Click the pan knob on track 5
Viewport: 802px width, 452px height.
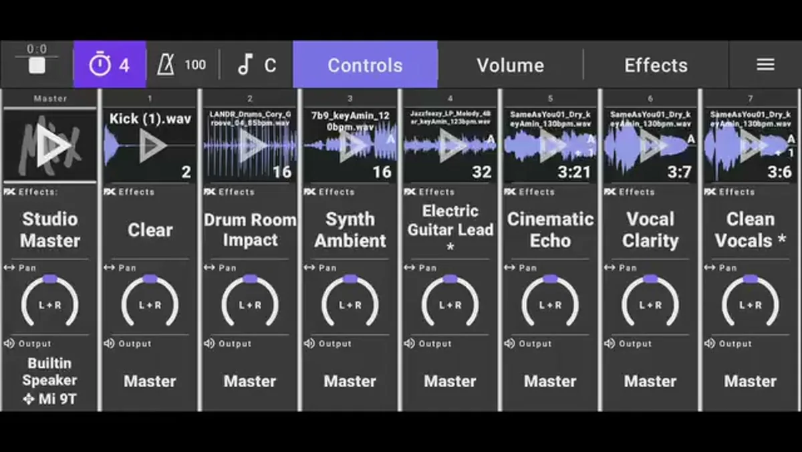(x=550, y=301)
